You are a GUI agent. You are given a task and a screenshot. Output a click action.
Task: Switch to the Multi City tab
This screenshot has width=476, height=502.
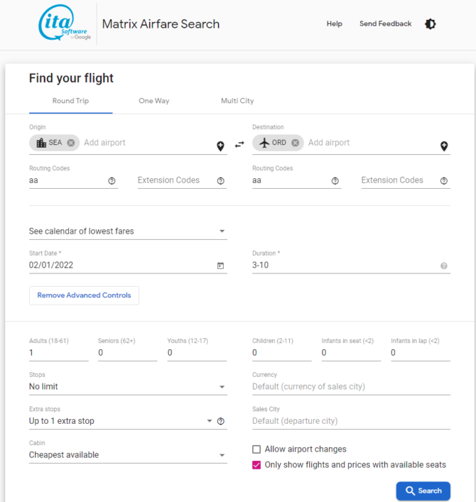pyautogui.click(x=237, y=101)
